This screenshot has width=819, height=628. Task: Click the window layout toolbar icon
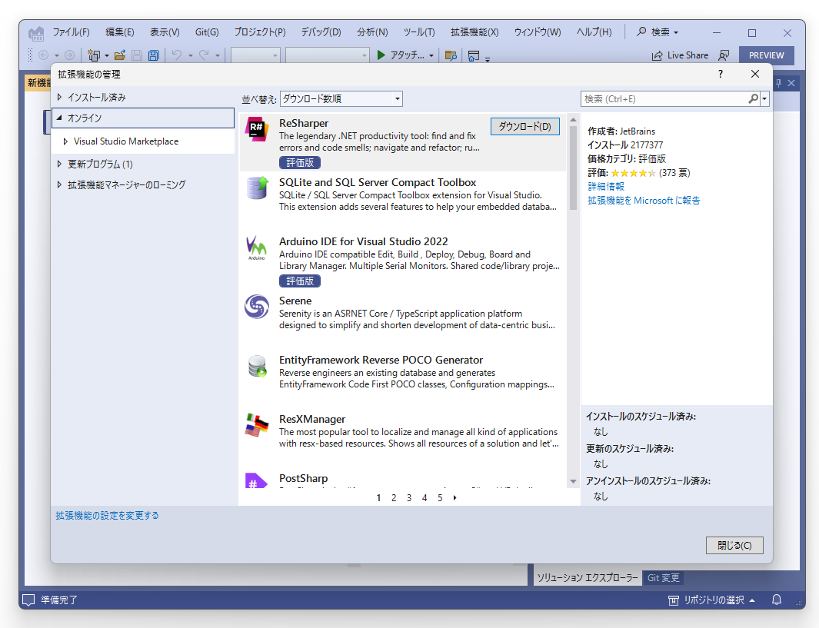click(x=474, y=55)
